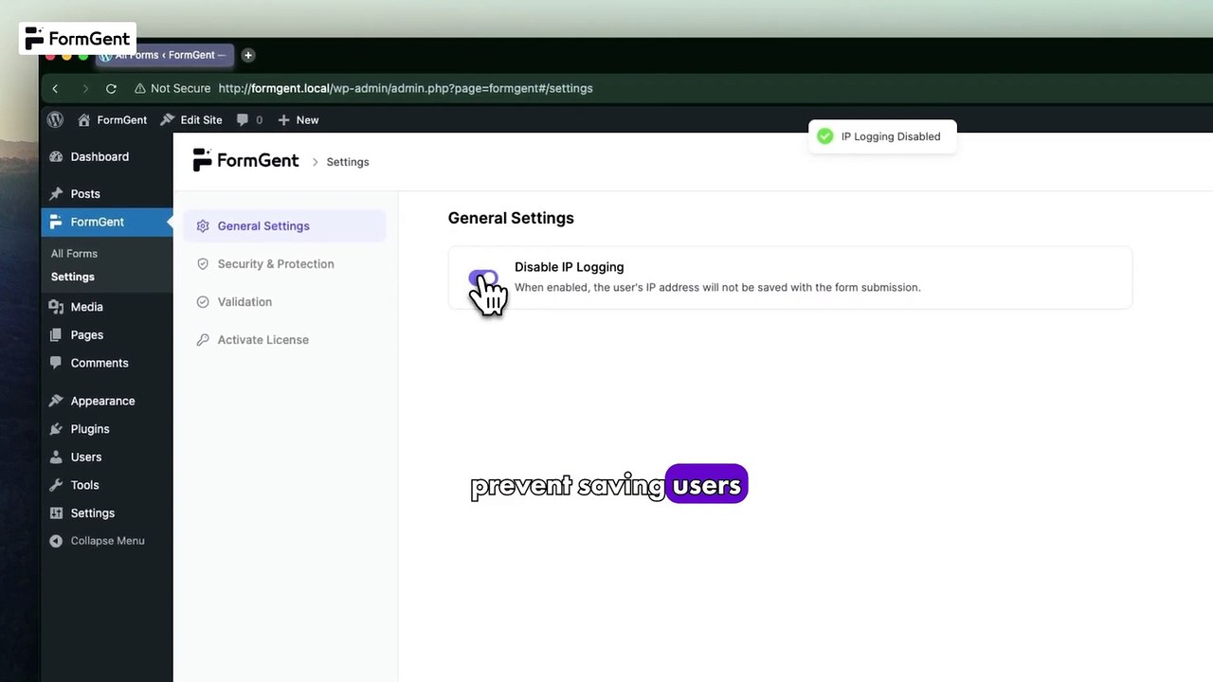Image resolution: width=1213 pixels, height=682 pixels.
Task: Click Collapse Menu in sidebar
Action: (x=106, y=541)
